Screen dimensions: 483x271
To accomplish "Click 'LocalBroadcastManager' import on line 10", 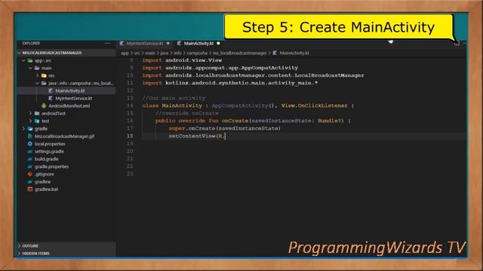I will 329,75.
